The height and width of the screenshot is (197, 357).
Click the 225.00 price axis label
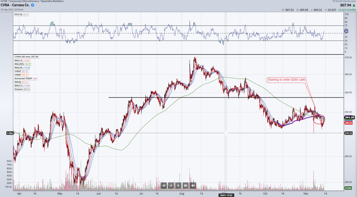pos(348,182)
